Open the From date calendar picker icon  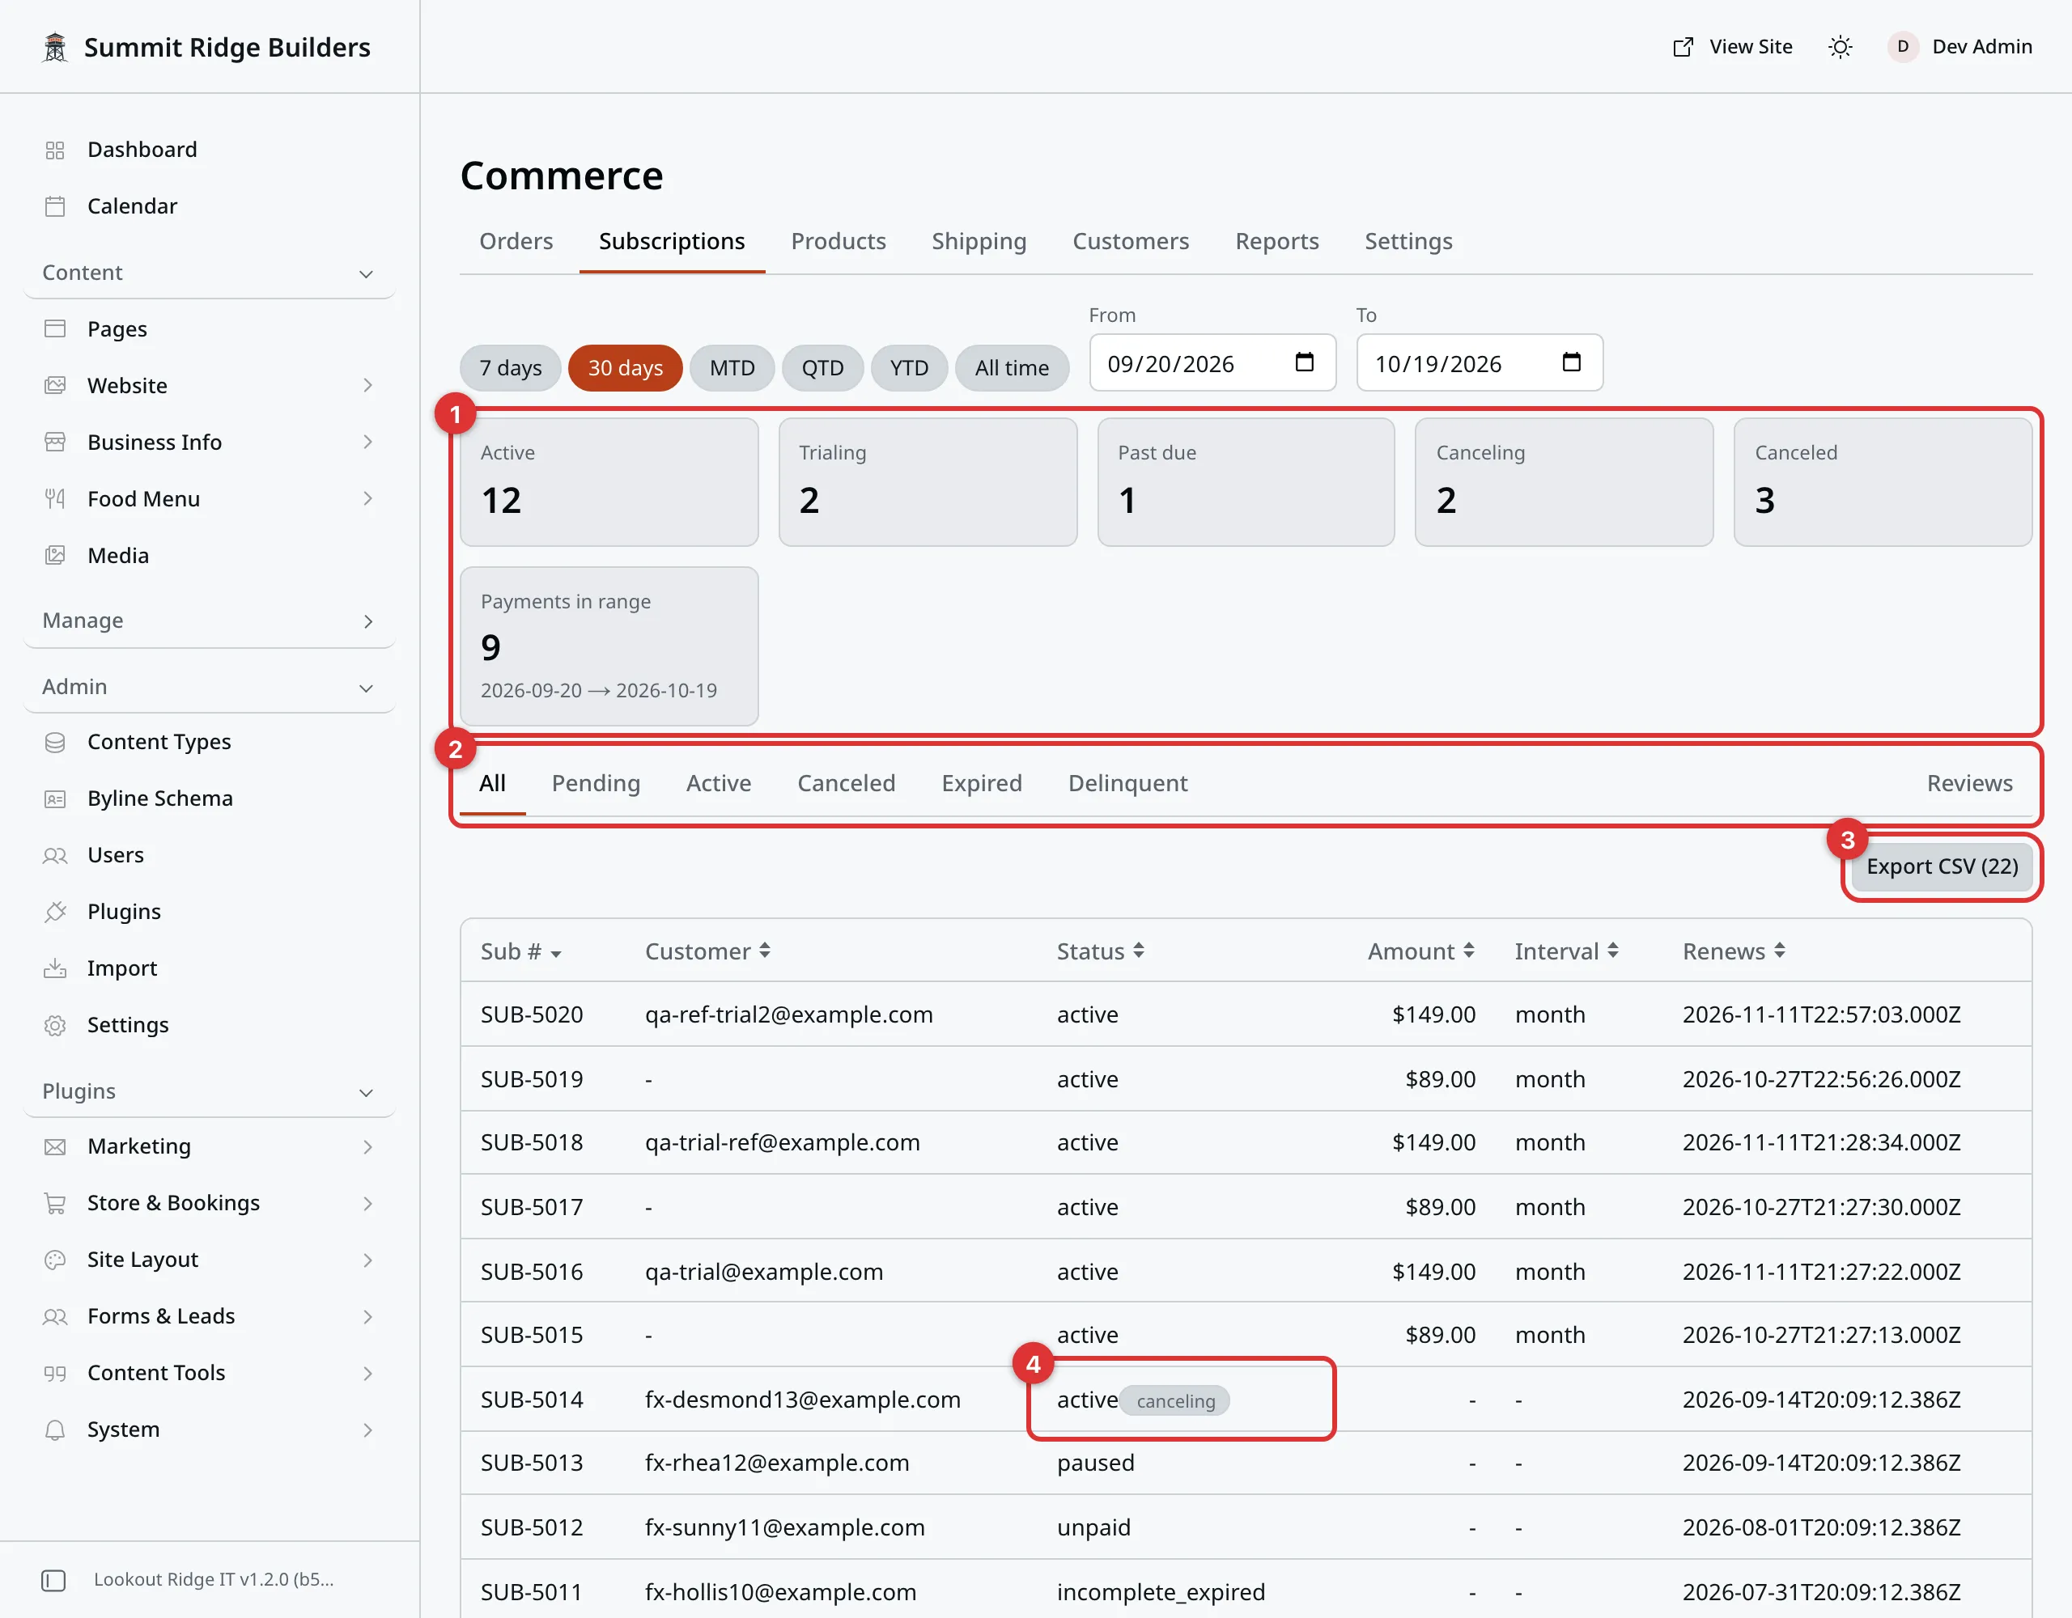click(1305, 362)
